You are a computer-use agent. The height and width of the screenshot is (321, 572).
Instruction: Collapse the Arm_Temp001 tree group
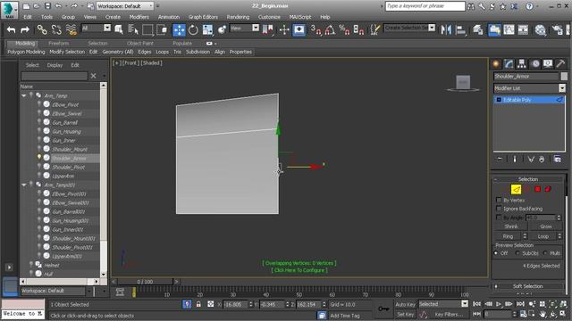24,185
